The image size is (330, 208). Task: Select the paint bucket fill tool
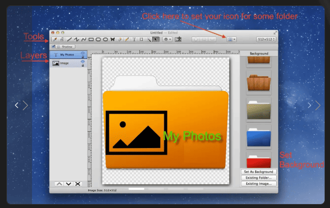(x=62, y=39)
